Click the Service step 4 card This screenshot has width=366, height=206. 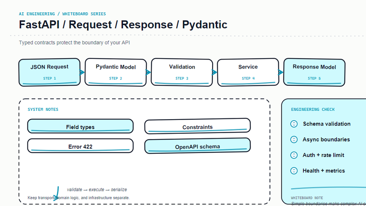(248, 73)
